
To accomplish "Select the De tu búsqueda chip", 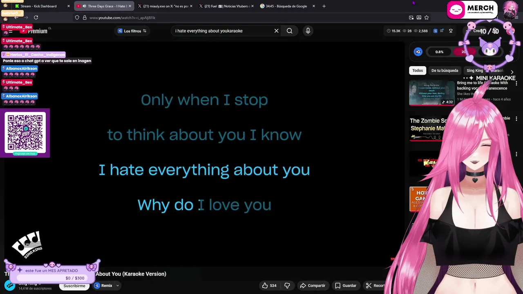I will pos(445,71).
